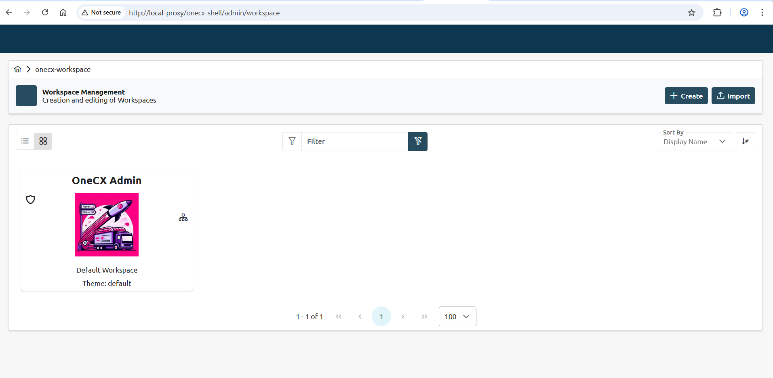This screenshot has height=378, width=773.
Task: Open workspace menu tree icon on card
Action: point(183,218)
